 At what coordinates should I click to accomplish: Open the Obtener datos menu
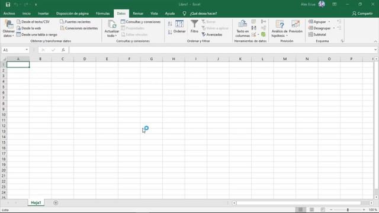coord(9,29)
